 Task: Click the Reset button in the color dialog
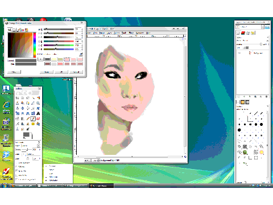click(47, 72)
